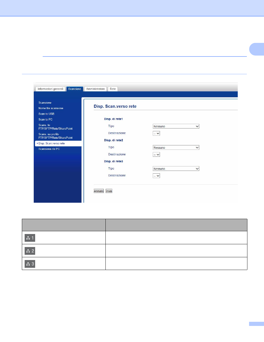
Task: Switch to the Rete tab
Action: [x=113, y=89]
